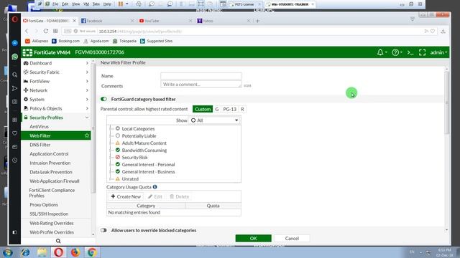460x258 pixels.
Task: Open Web Rating Overrides page
Action: coord(51,223)
